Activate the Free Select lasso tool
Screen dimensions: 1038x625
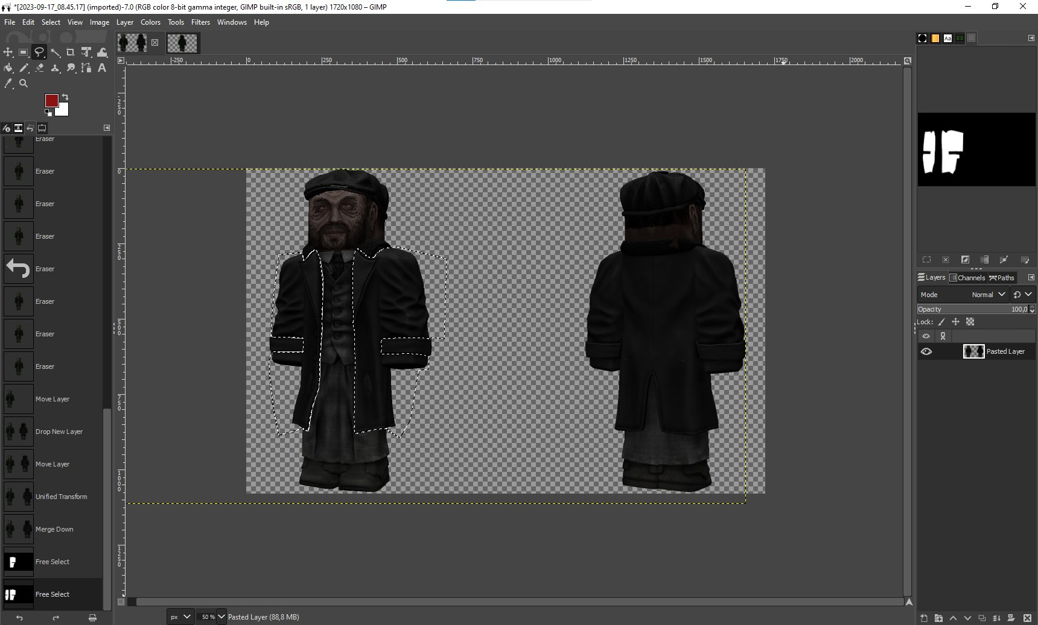coord(39,52)
